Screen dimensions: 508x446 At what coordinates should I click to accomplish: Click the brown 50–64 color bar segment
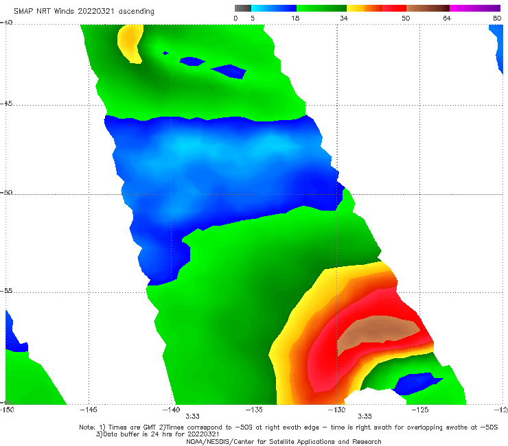[x=428, y=8]
